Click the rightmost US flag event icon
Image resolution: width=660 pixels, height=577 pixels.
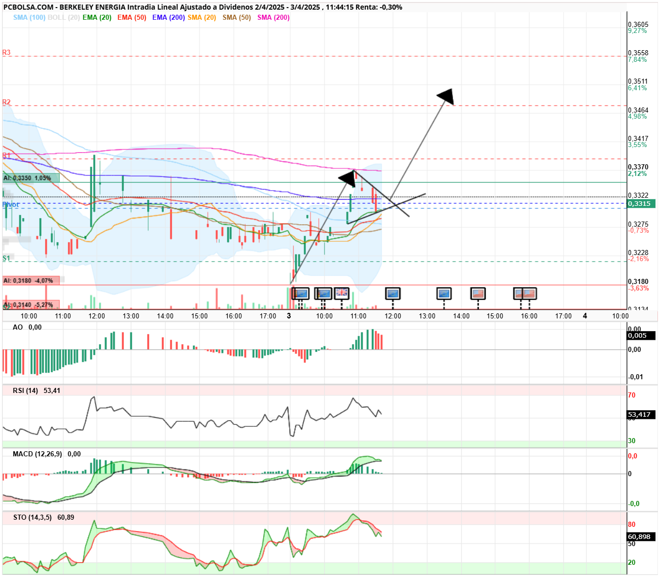pos(529,293)
